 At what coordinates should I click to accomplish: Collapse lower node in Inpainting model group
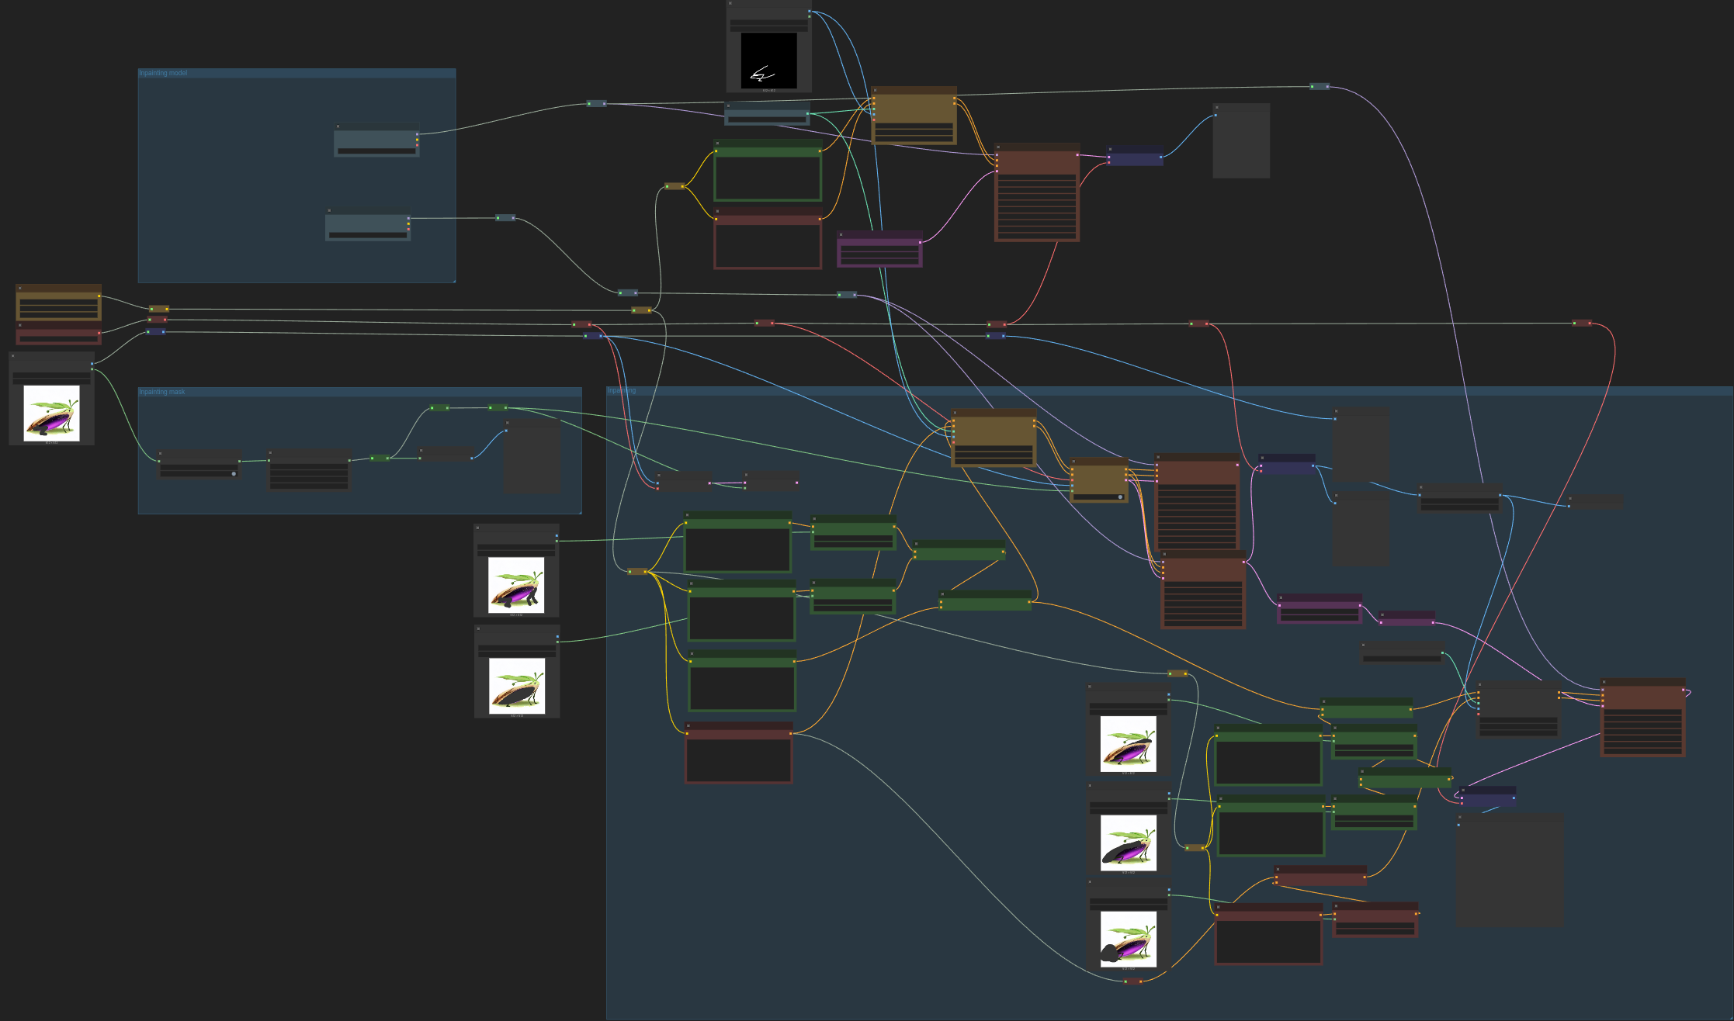(x=330, y=210)
